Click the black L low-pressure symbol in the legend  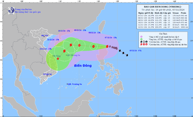pos(146,42)
